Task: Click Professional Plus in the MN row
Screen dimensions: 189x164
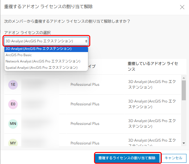Action: (85, 124)
